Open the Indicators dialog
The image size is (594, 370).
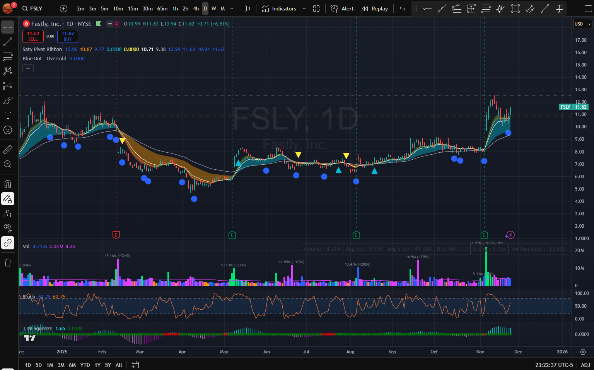[x=279, y=9]
